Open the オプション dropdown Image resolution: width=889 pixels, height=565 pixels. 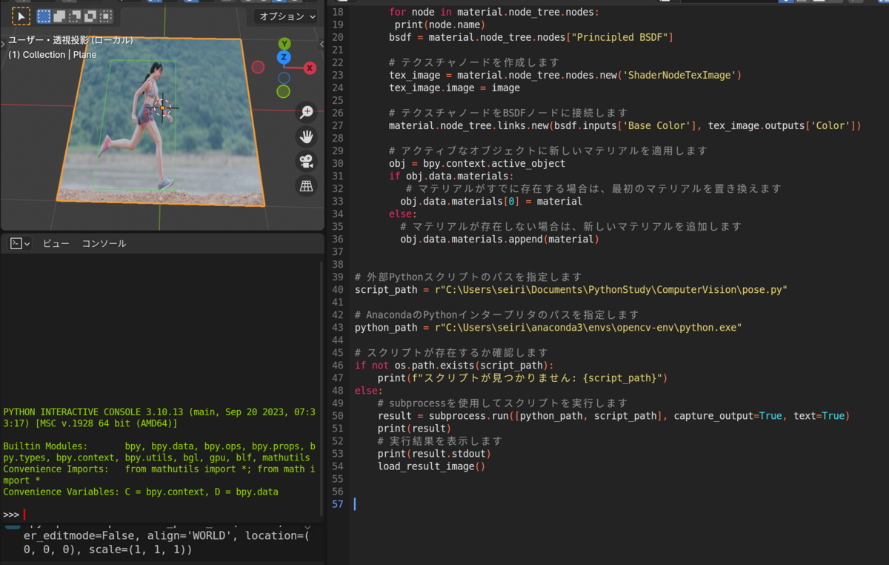[x=285, y=16]
